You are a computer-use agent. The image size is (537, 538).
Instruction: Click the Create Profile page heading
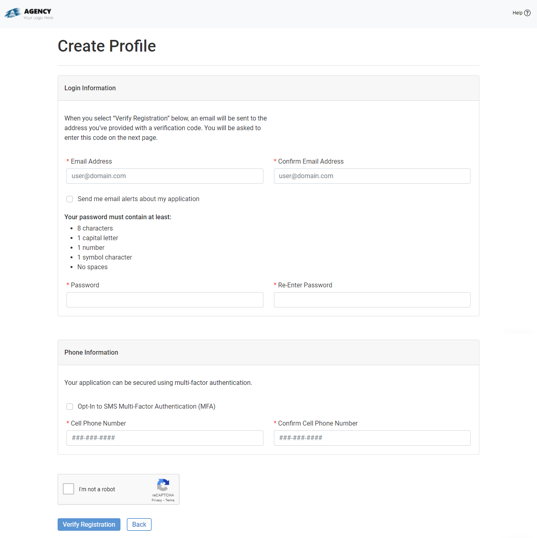[x=107, y=46]
